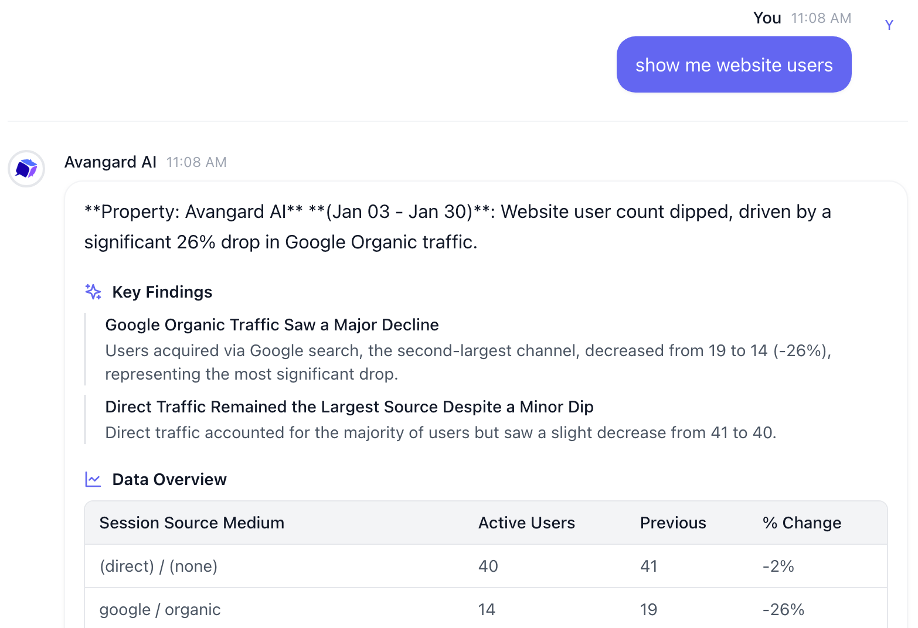Screen dimensions: 918x628
Task: Click the description 'Direct traffic accounted for the majority'
Action: tap(441, 432)
